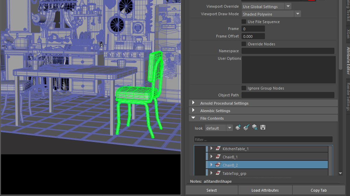Click the Copy Tab button
Image resolution: width=350 pixels, height=196 pixels.
(318, 190)
